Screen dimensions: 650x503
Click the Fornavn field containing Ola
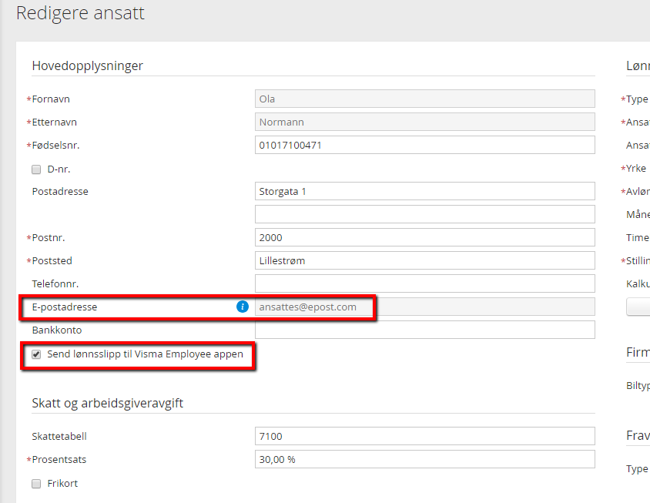point(424,99)
